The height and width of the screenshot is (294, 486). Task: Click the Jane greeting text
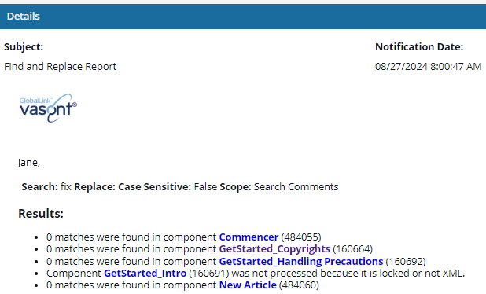coord(29,163)
